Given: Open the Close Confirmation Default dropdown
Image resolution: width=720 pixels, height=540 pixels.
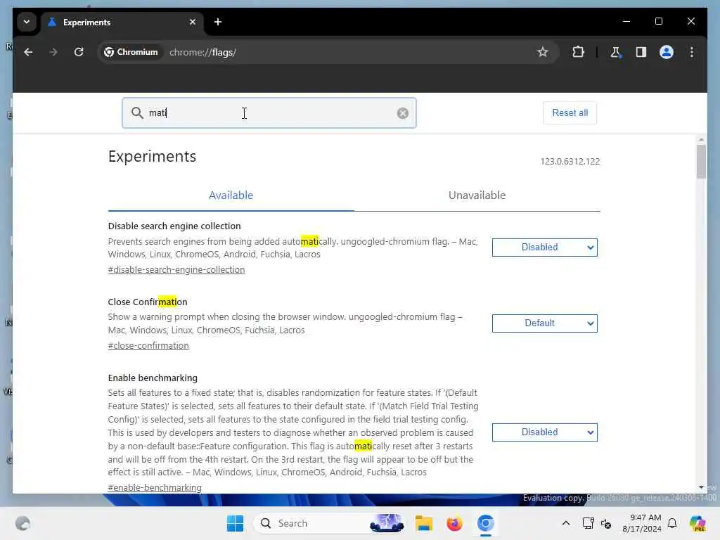Looking at the screenshot, I should [545, 323].
